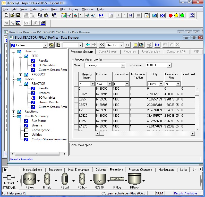Open the Substream MIXED dropdown
Viewport: 205px width, 197px height.
click(x=169, y=65)
